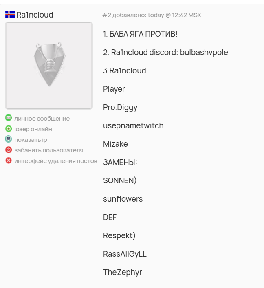The height and width of the screenshot is (288, 264).
Task: Click the Ra1ncloud username heading
Action: click(x=35, y=15)
